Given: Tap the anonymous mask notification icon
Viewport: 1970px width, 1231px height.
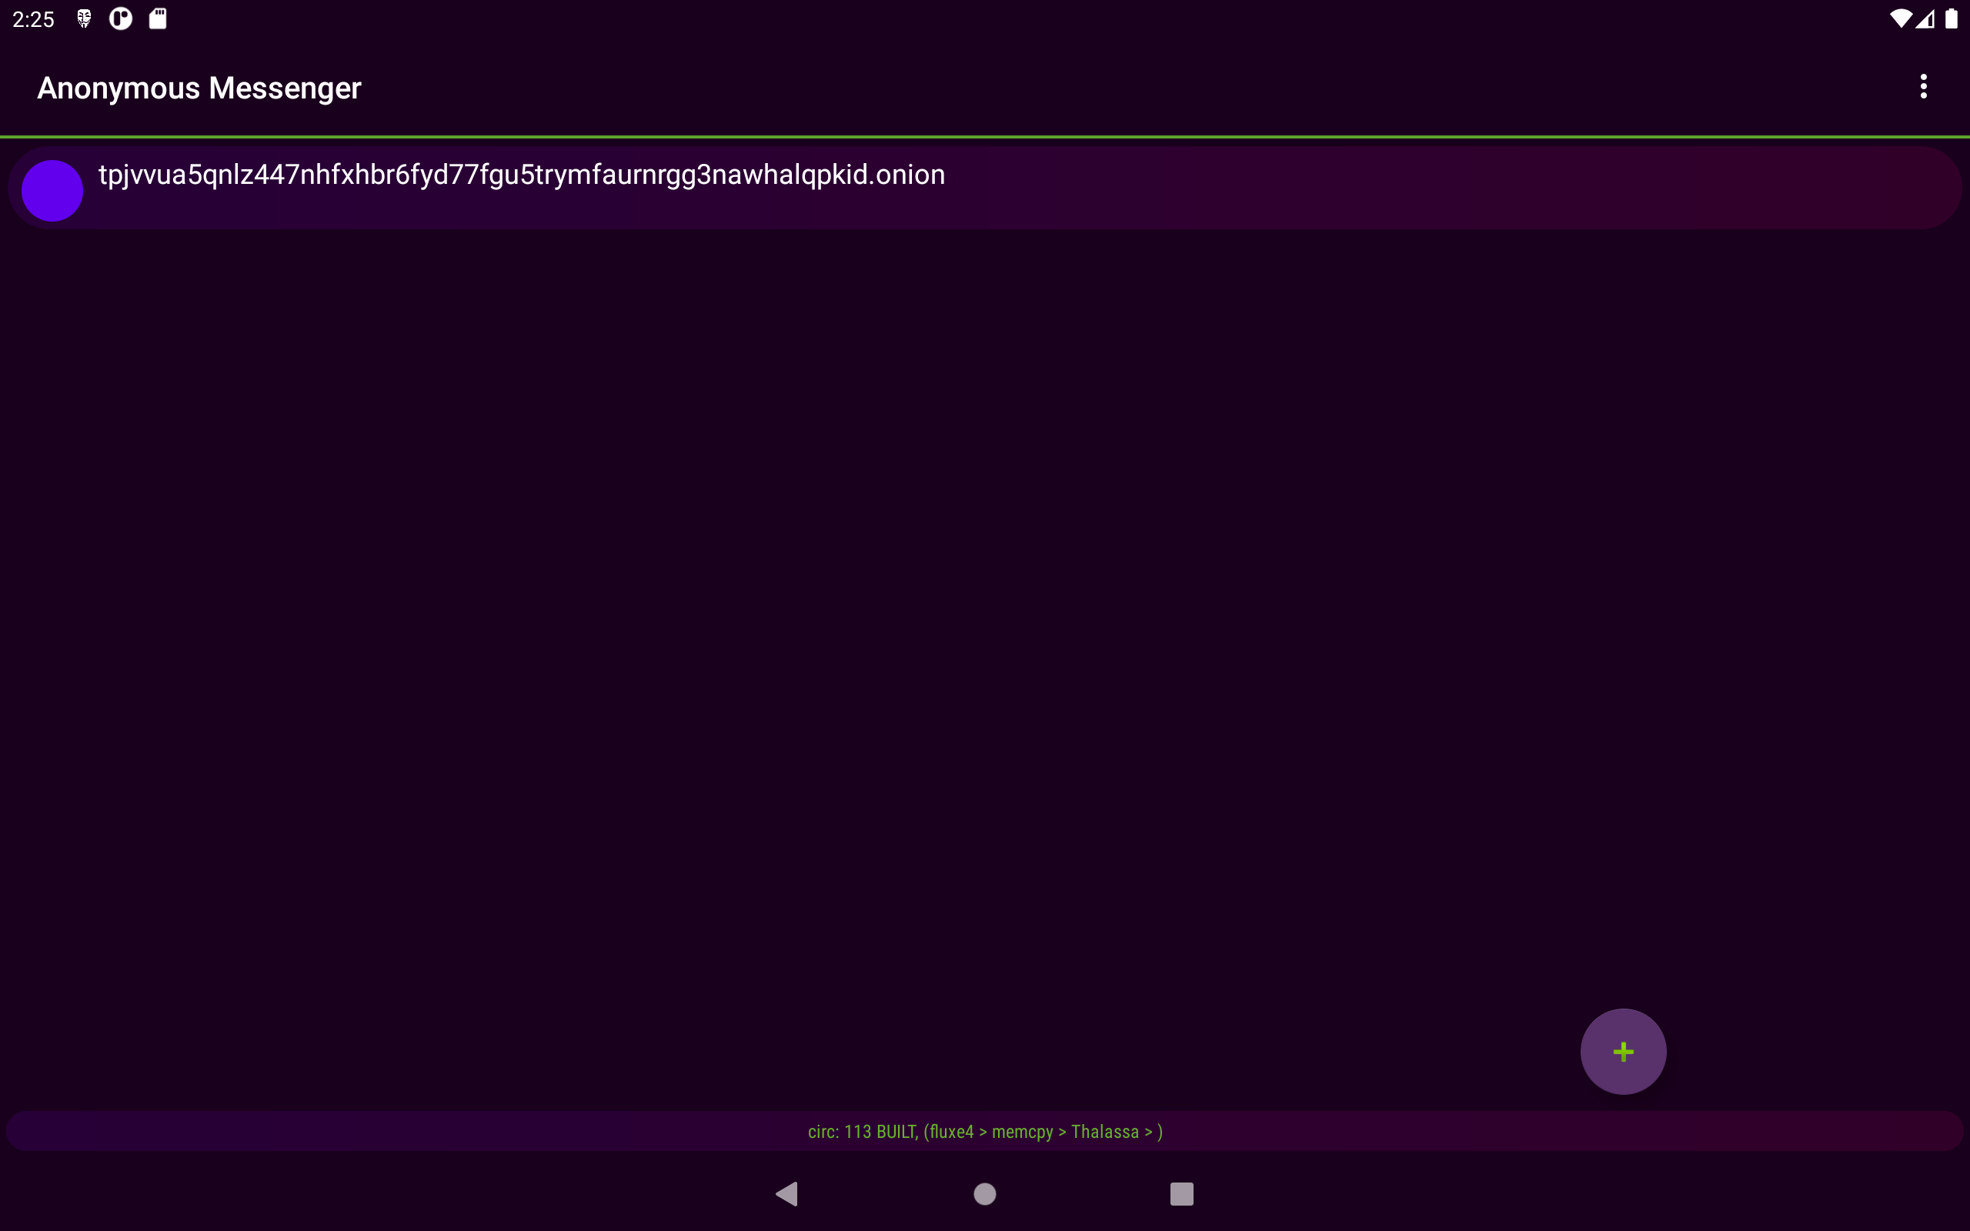Looking at the screenshot, I should click(x=84, y=18).
